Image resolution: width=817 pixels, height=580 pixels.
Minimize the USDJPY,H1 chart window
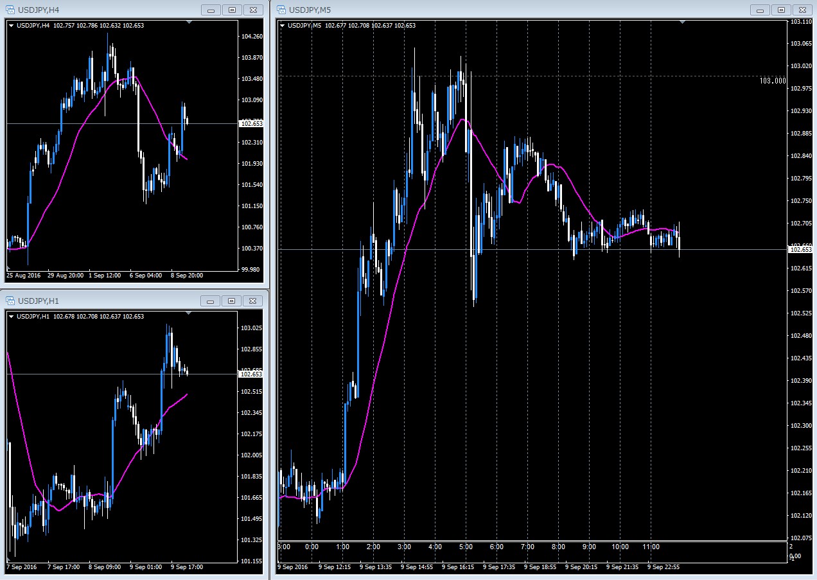tap(211, 301)
